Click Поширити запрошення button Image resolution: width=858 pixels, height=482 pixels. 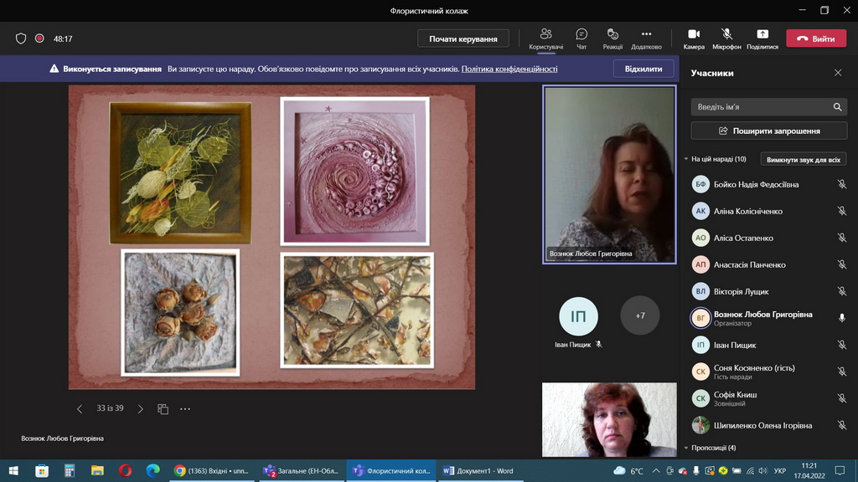pos(769,131)
